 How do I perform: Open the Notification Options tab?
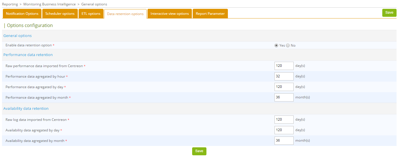(22, 14)
